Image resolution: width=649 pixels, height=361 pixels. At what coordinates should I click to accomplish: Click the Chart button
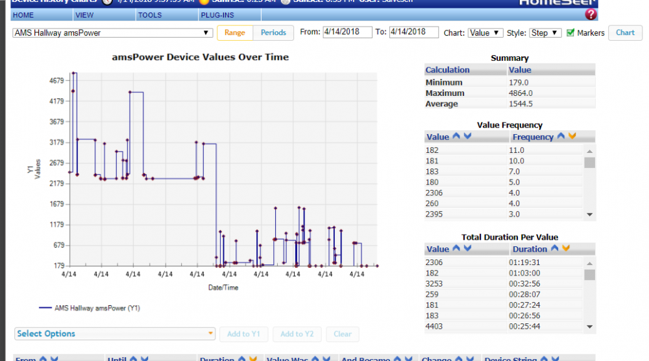(625, 32)
